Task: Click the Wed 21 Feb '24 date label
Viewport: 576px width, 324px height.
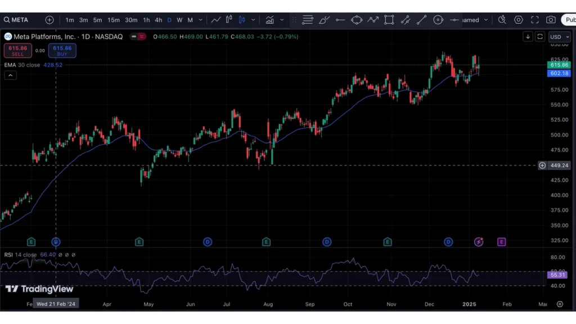Action: (x=56, y=304)
